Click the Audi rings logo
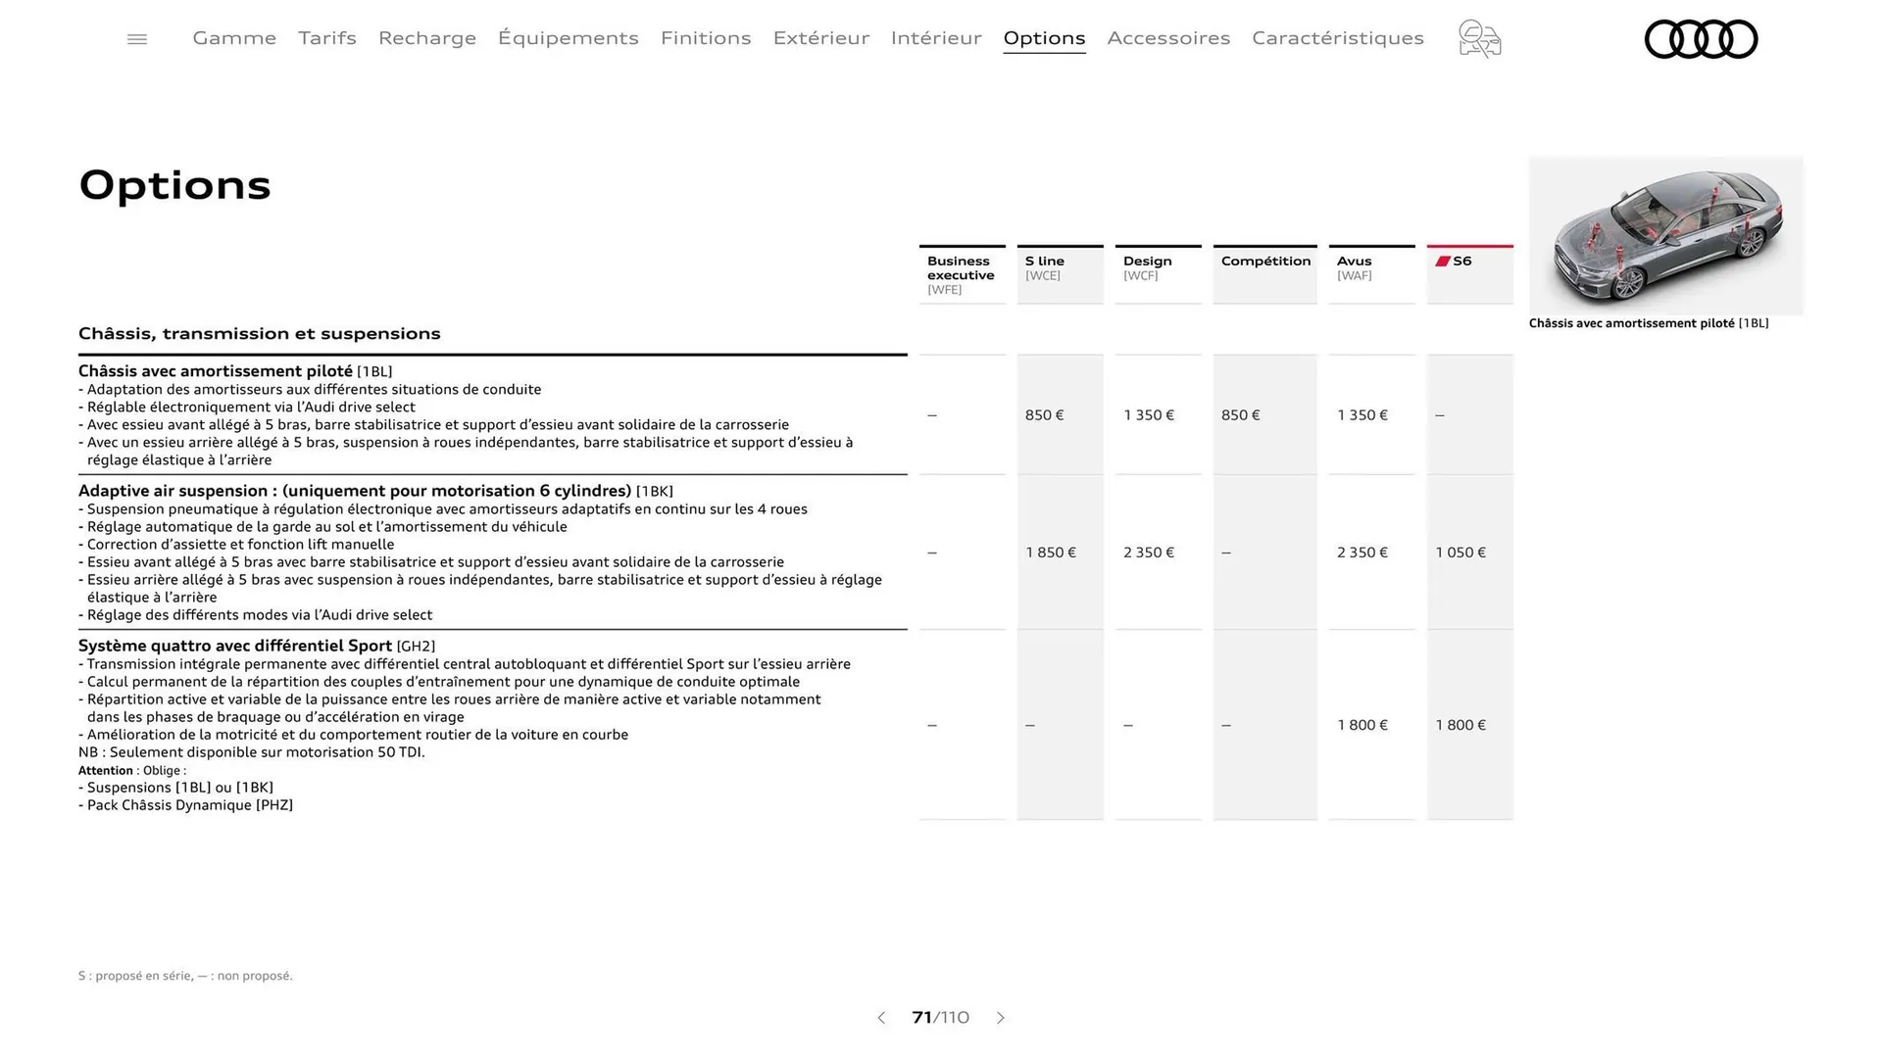 [x=1701, y=39]
